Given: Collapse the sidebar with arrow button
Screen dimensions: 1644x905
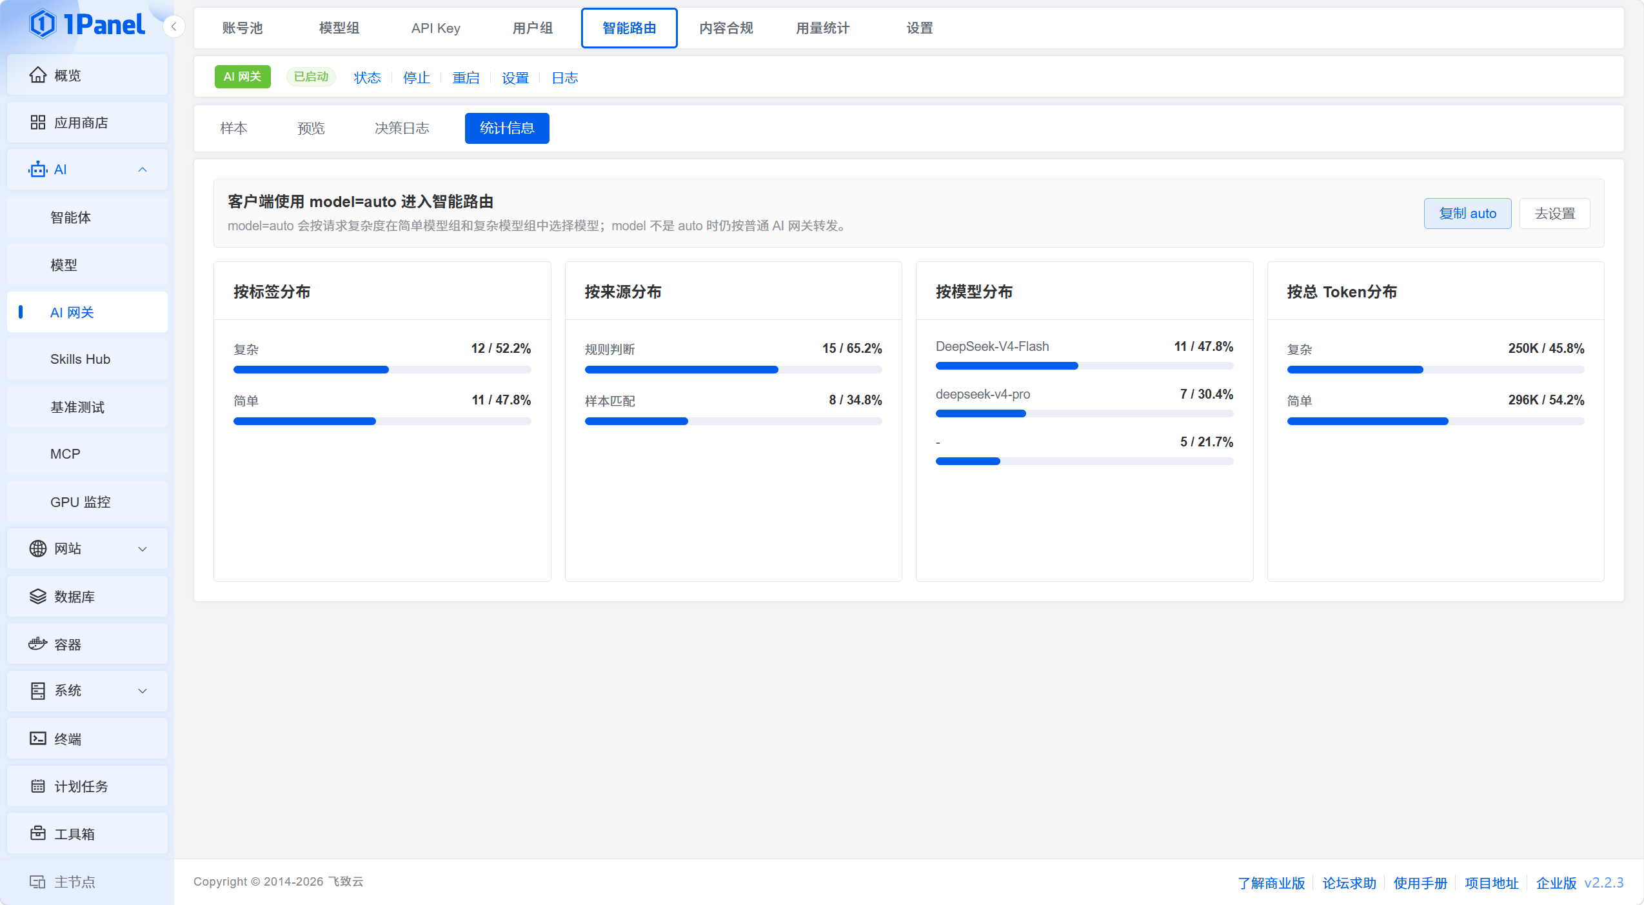Looking at the screenshot, I should pyautogui.click(x=174, y=27).
